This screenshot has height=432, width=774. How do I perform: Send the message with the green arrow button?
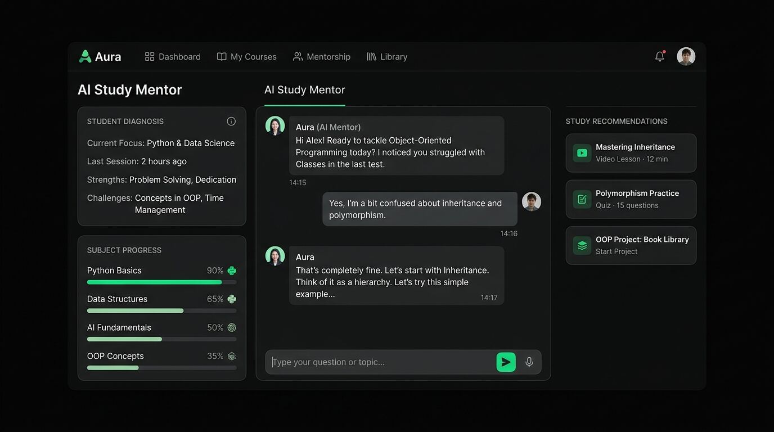click(x=506, y=362)
